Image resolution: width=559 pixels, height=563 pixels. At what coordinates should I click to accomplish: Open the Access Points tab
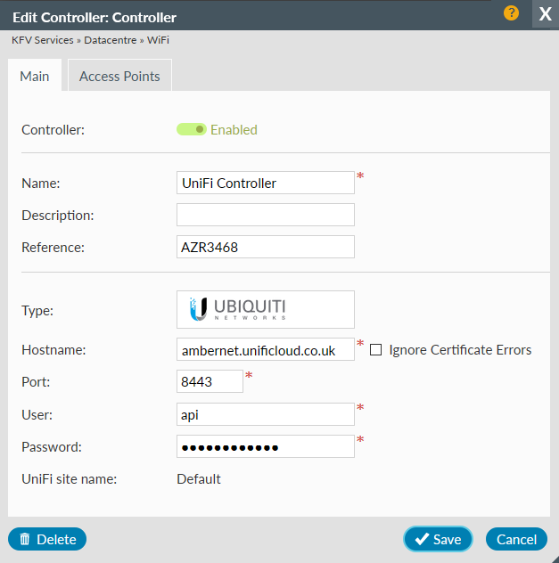pyautogui.click(x=119, y=76)
